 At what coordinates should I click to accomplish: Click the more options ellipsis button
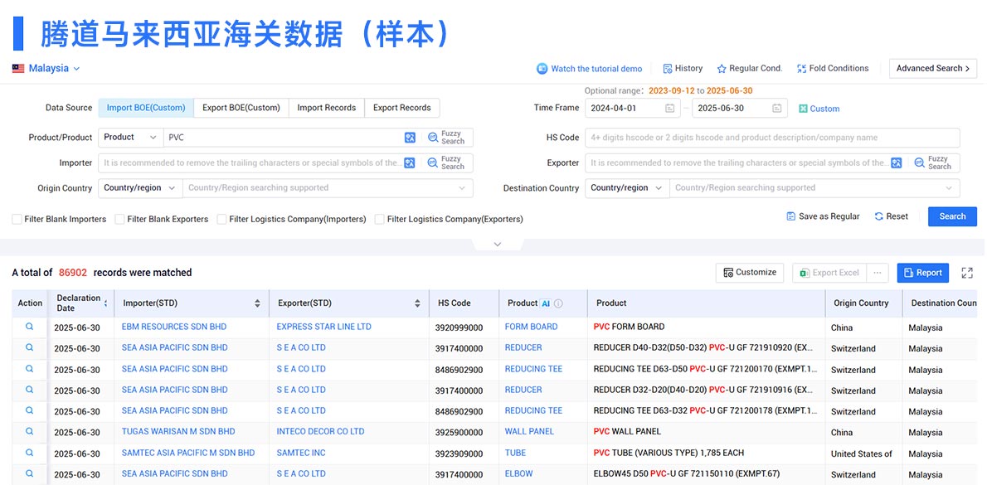878,273
